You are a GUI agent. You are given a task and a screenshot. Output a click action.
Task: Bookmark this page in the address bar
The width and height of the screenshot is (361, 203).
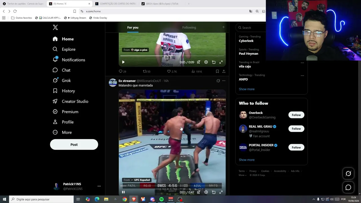74,11
